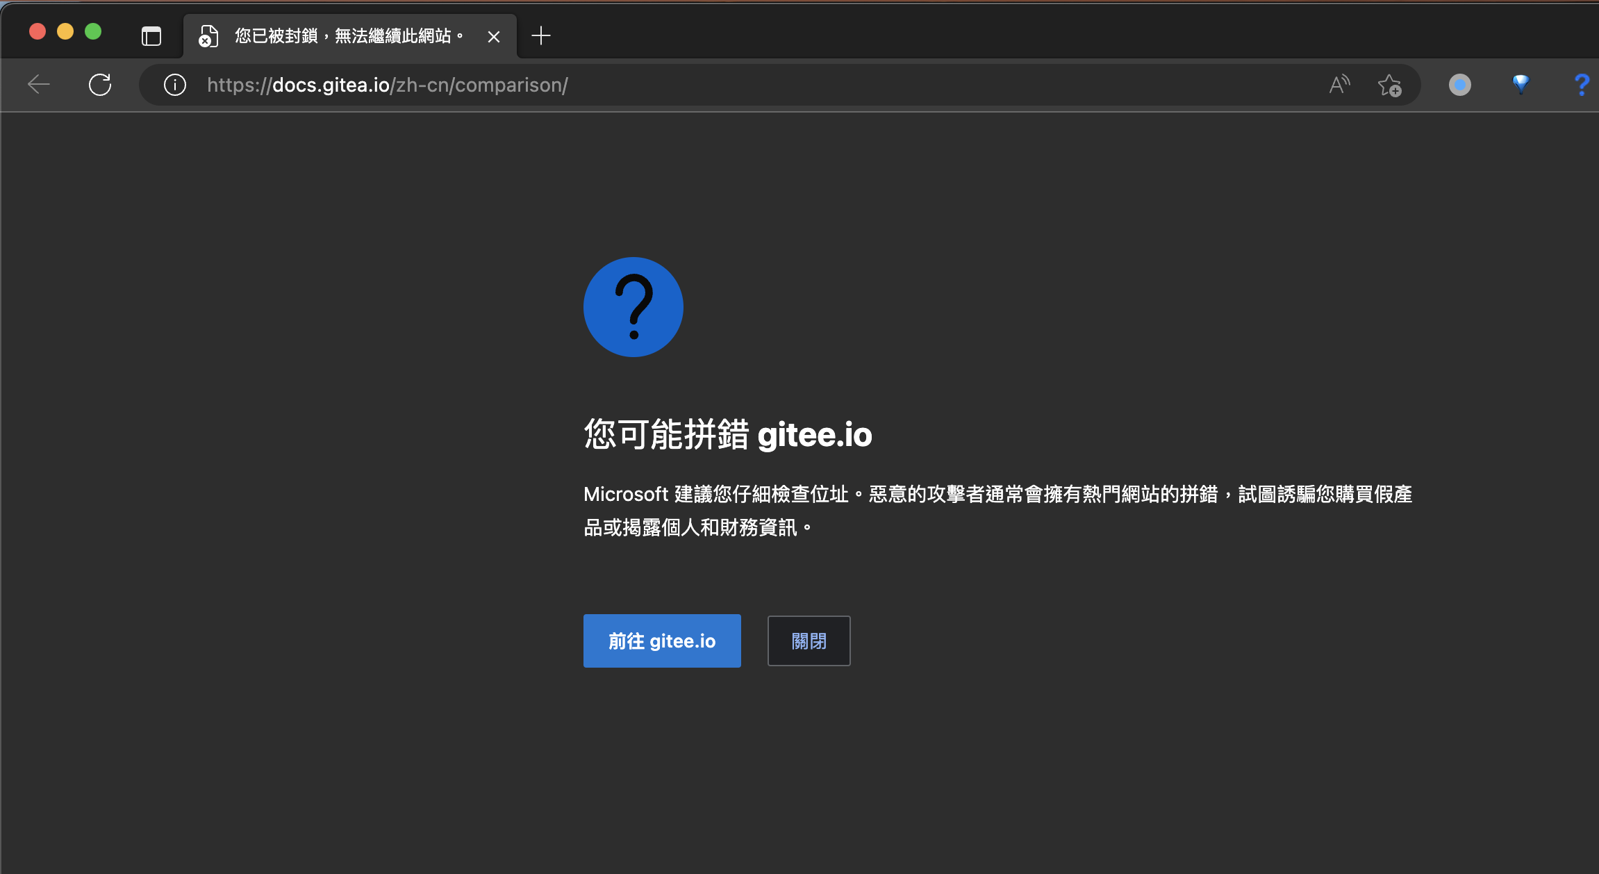
Task: Click the blue question mark toolbar icon
Action: coord(1581,85)
